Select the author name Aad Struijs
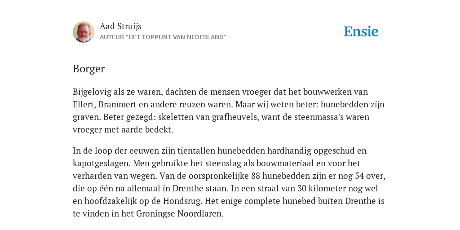The height and width of the screenshot is (230, 460). click(120, 26)
